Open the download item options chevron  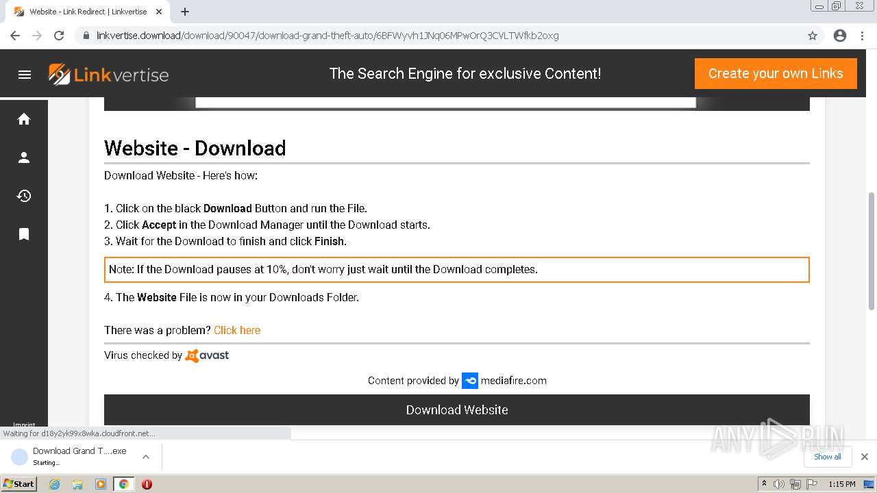[x=146, y=457]
